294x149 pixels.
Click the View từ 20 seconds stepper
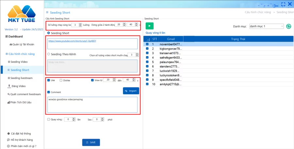pyautogui.click(x=114, y=80)
